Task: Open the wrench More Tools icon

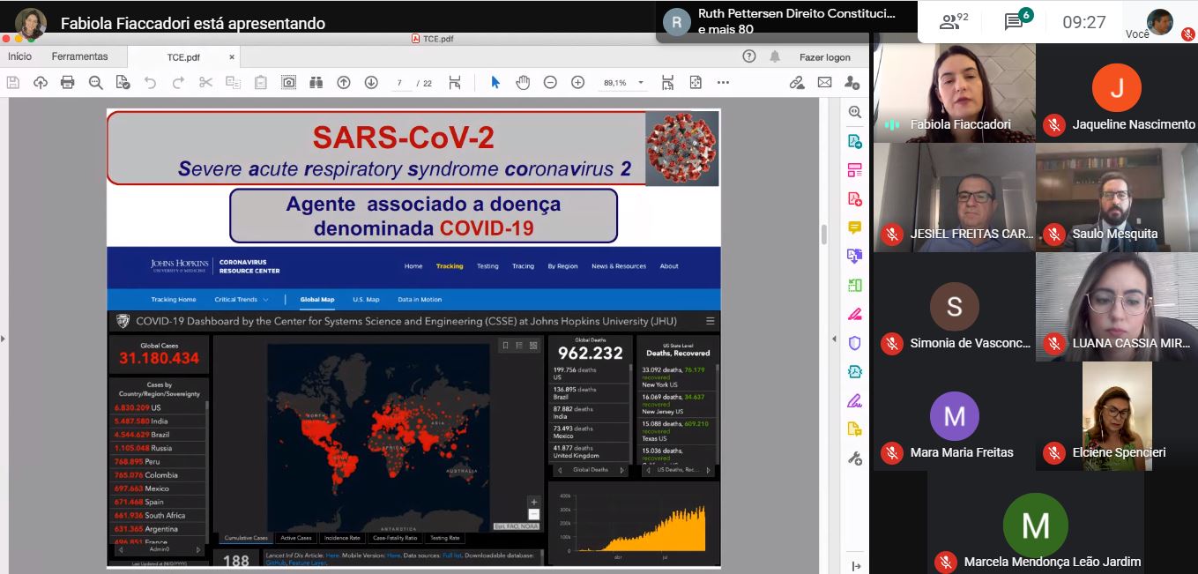Action: 854,458
